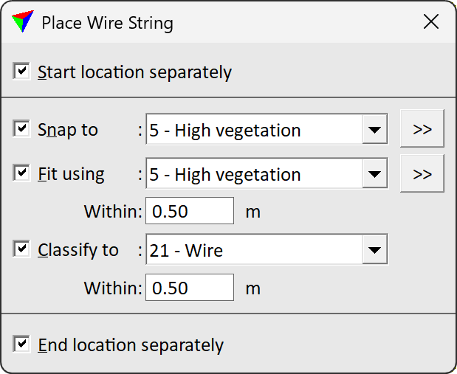Toggle the Fit using checkbox
The height and width of the screenshot is (374, 457).
tap(21, 173)
